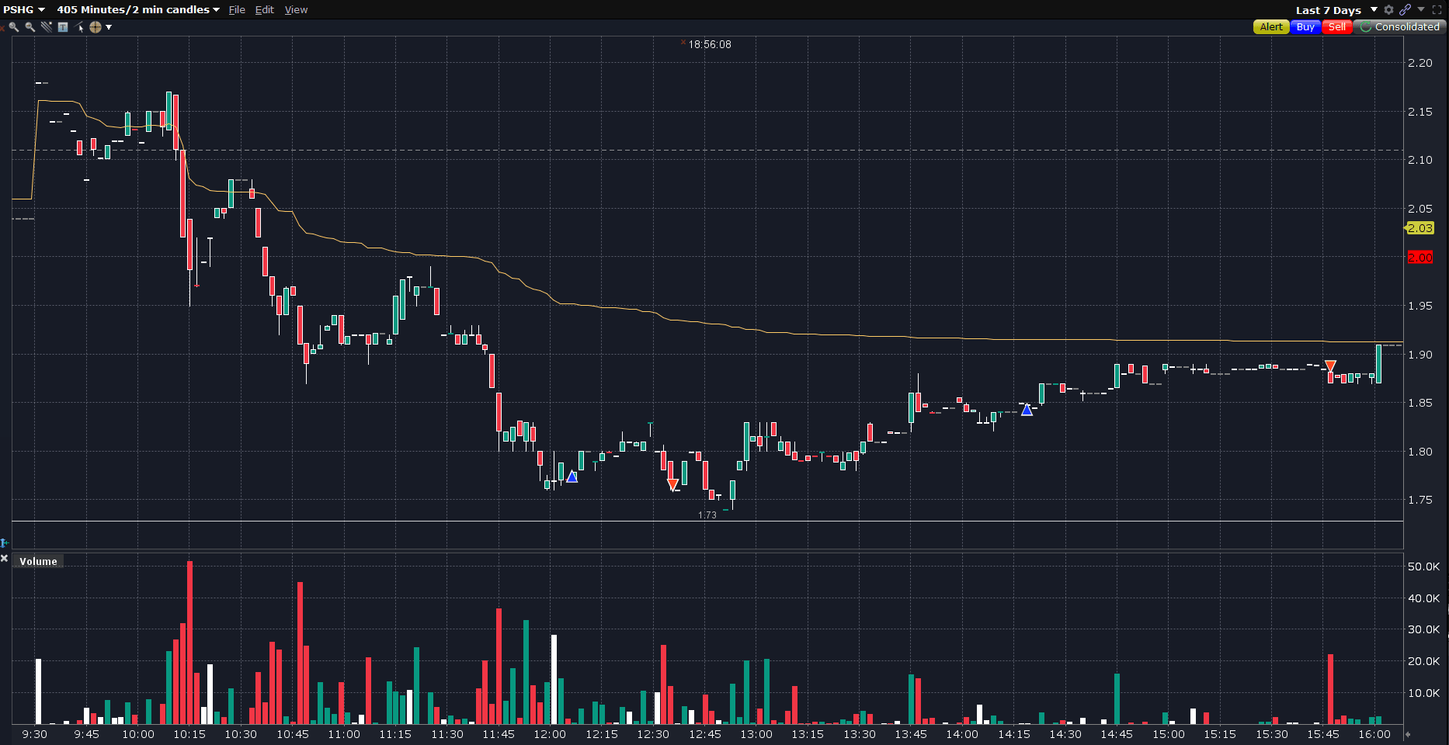The image size is (1449, 745).
Task: Click the crosshair globe icon
Action: (96, 27)
